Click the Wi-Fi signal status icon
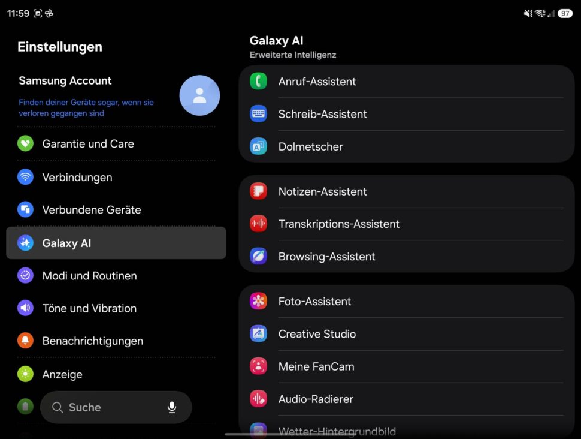The image size is (581, 439). pyautogui.click(x=540, y=13)
